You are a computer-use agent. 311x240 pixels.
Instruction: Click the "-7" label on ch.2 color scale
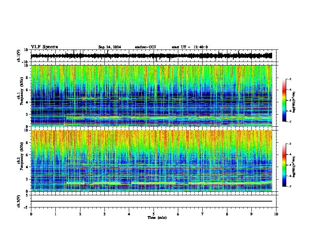pyautogui.click(x=289, y=186)
